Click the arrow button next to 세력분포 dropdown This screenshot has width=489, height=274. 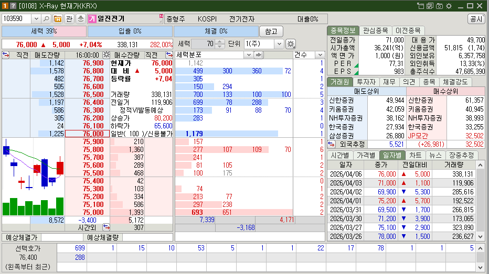click(259, 55)
